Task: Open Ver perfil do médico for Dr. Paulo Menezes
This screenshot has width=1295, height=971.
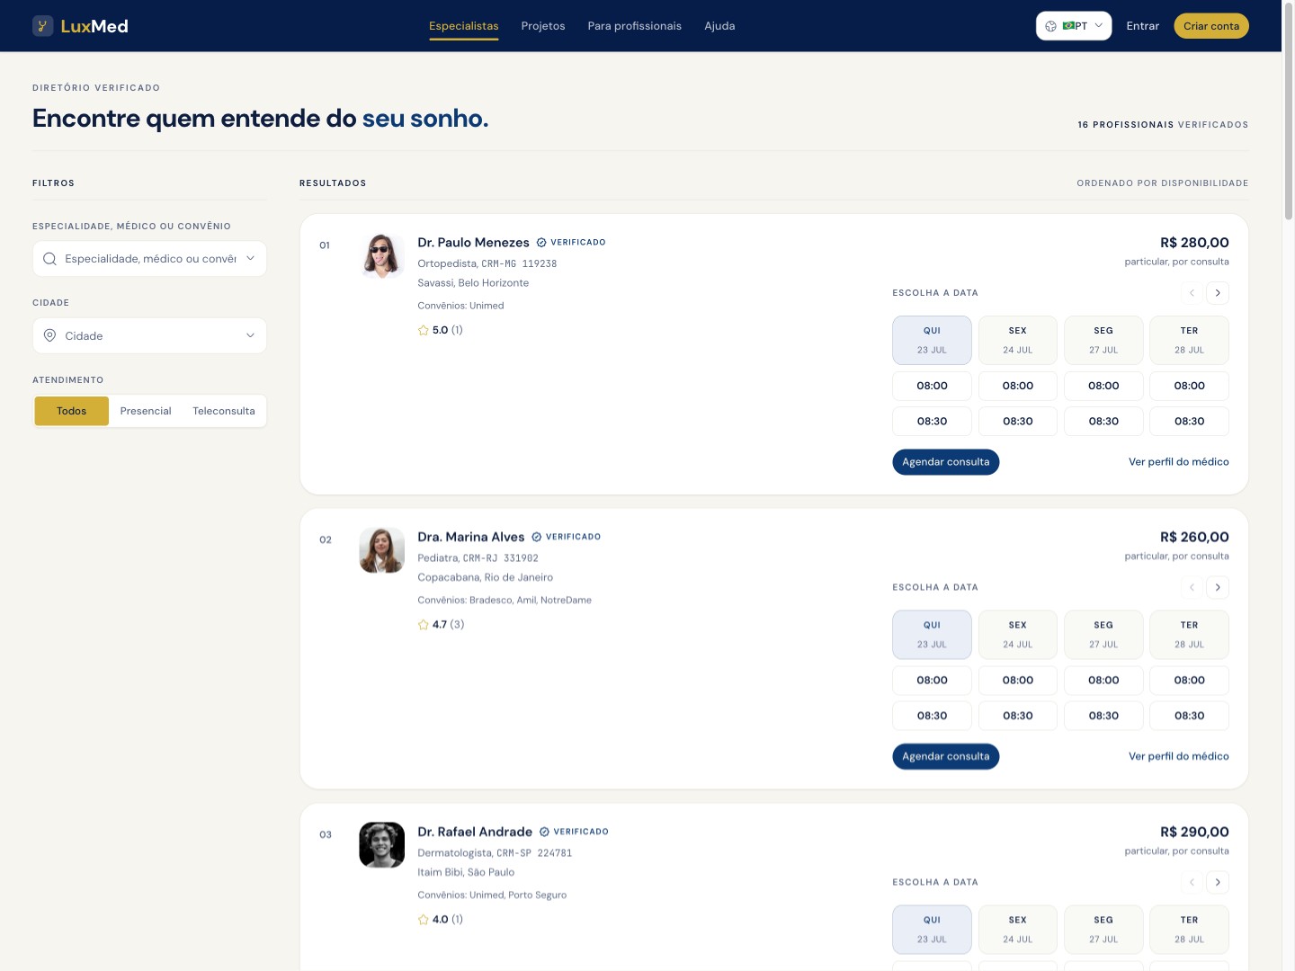Action: tap(1179, 462)
